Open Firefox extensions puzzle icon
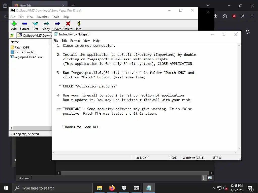Viewport: 258px width, 193px height. point(225,16)
